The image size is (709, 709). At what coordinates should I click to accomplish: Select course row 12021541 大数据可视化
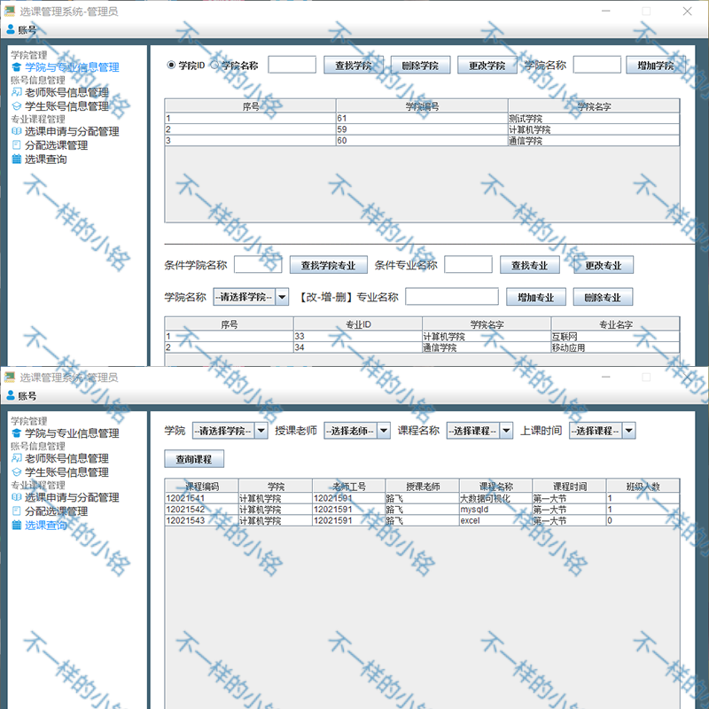coord(422,498)
